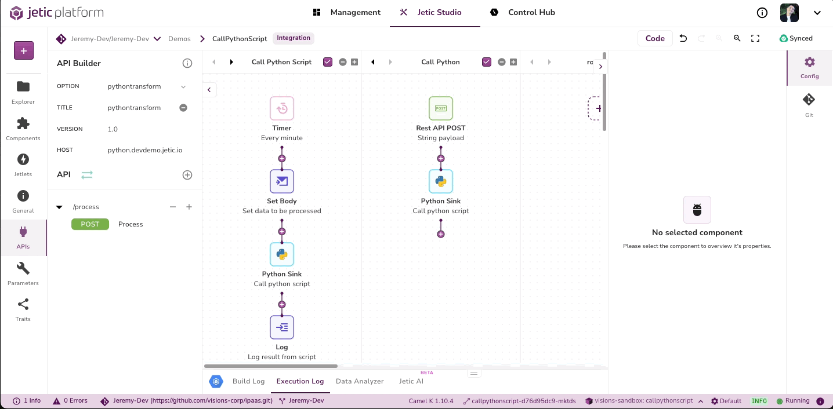Open the Git right-side tab
Viewport: 833px width, 409px height.
pos(809,105)
